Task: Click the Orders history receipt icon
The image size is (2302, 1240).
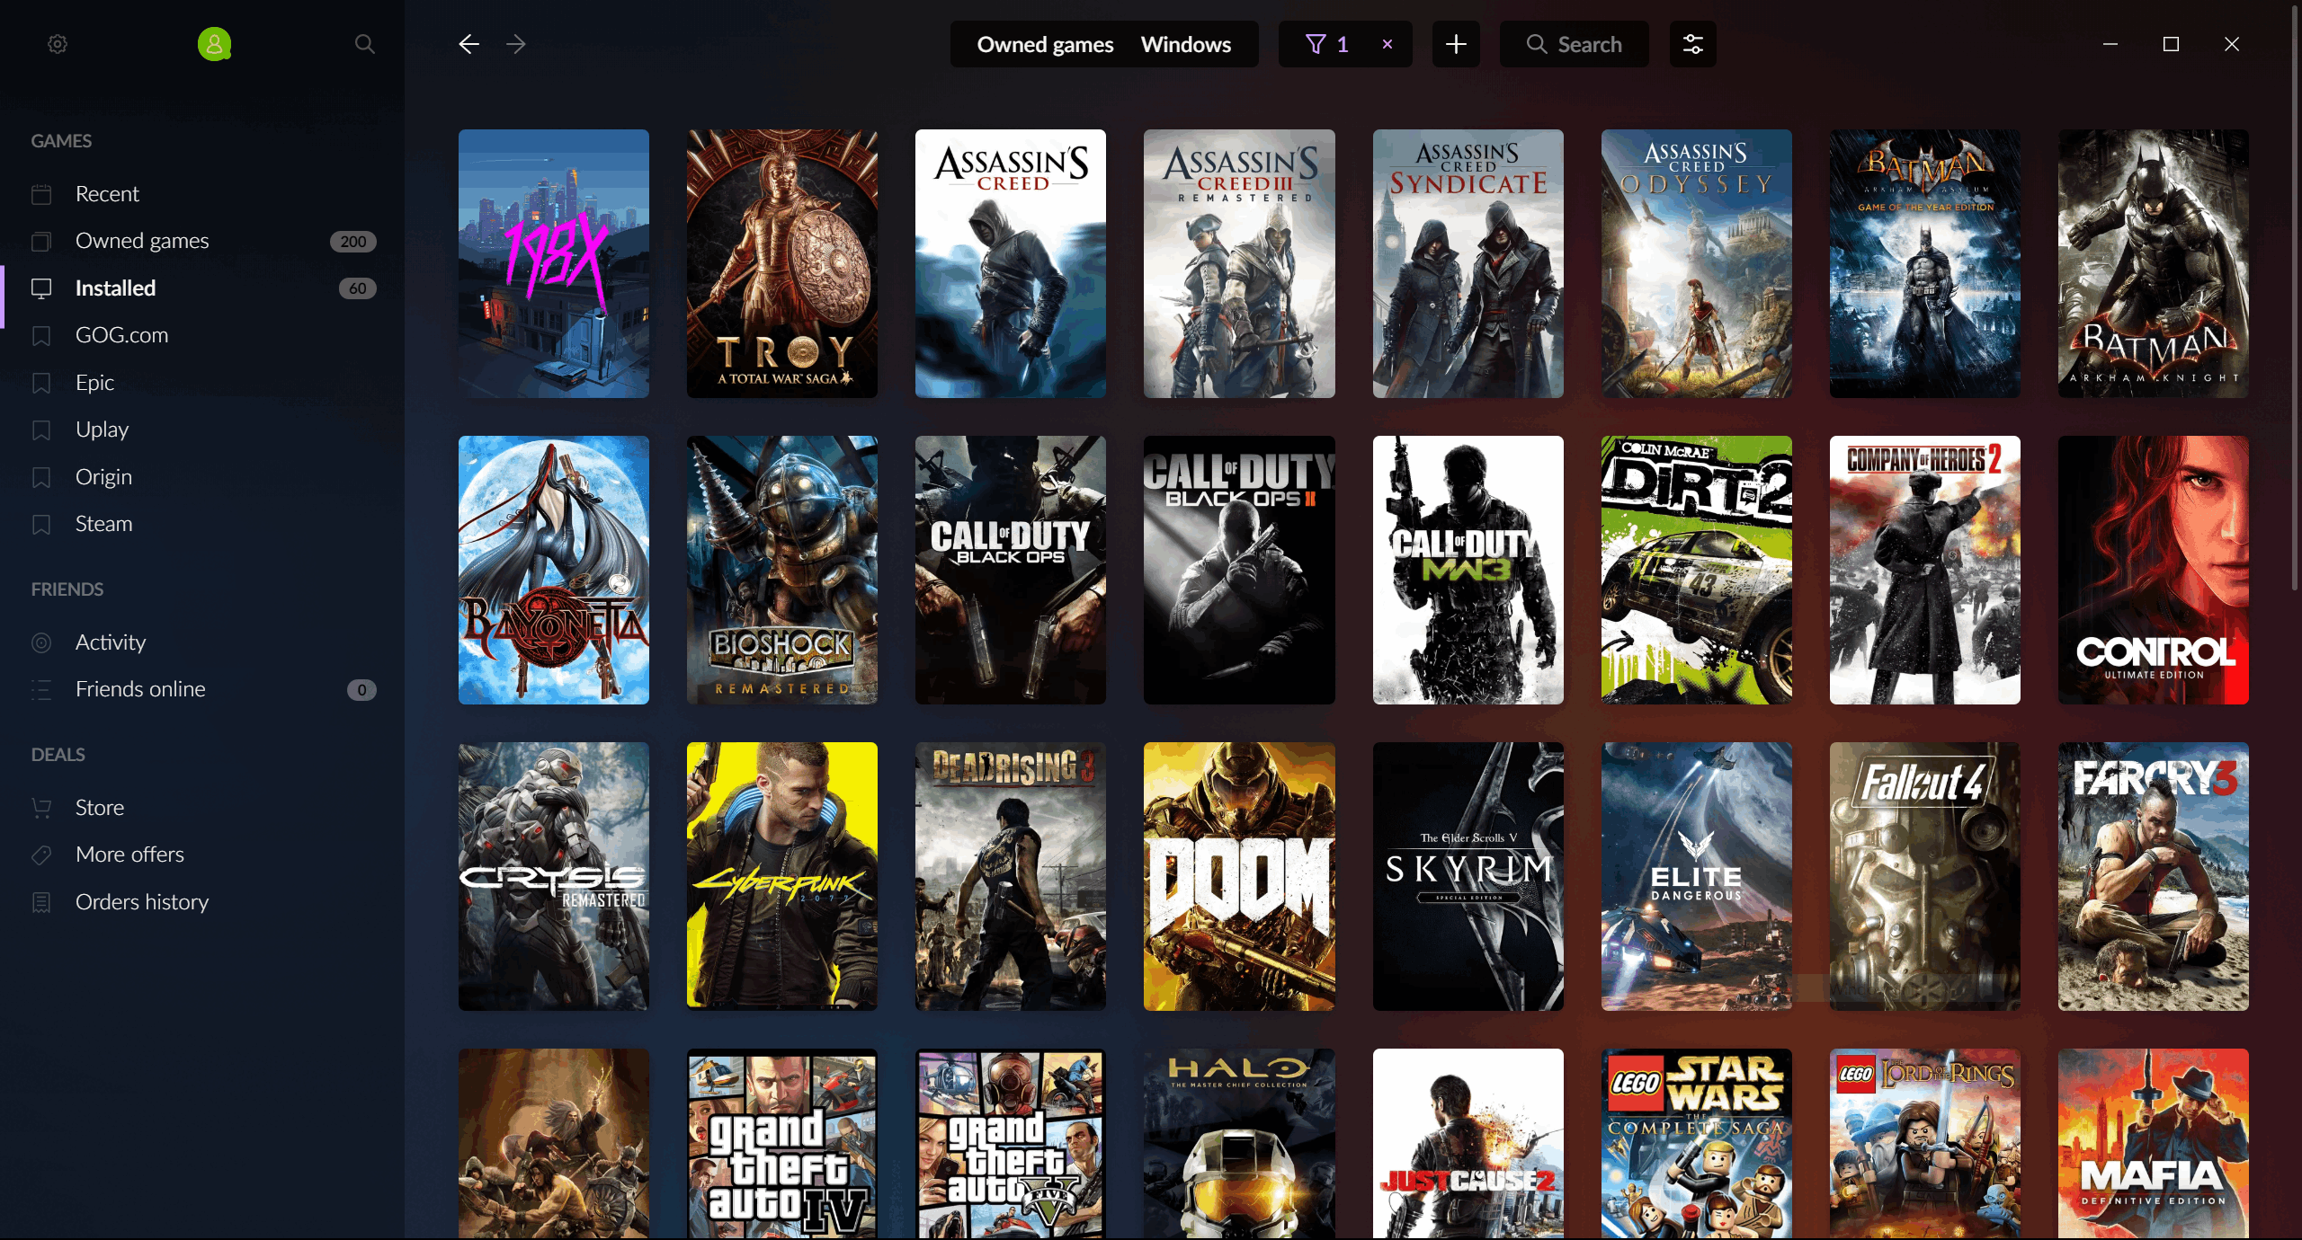Action: (41, 902)
